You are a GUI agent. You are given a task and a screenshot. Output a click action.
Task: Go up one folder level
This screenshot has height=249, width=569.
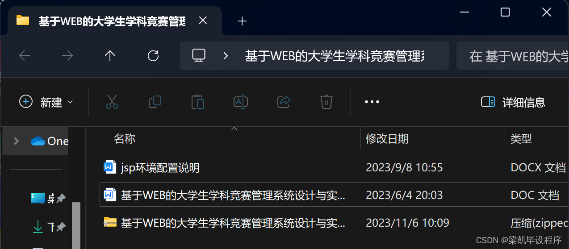coord(110,56)
